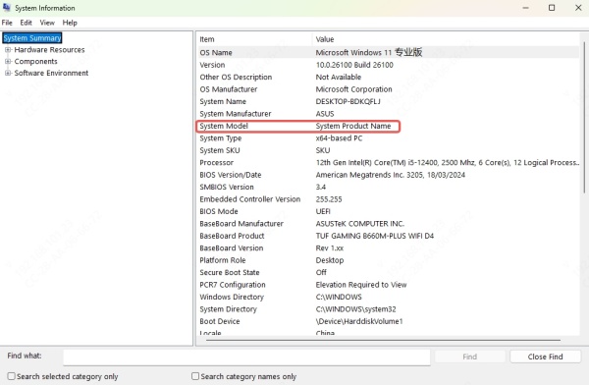Screen dimensions: 589x385
Task: Select the System Name row
Action: pyautogui.click(x=389, y=101)
